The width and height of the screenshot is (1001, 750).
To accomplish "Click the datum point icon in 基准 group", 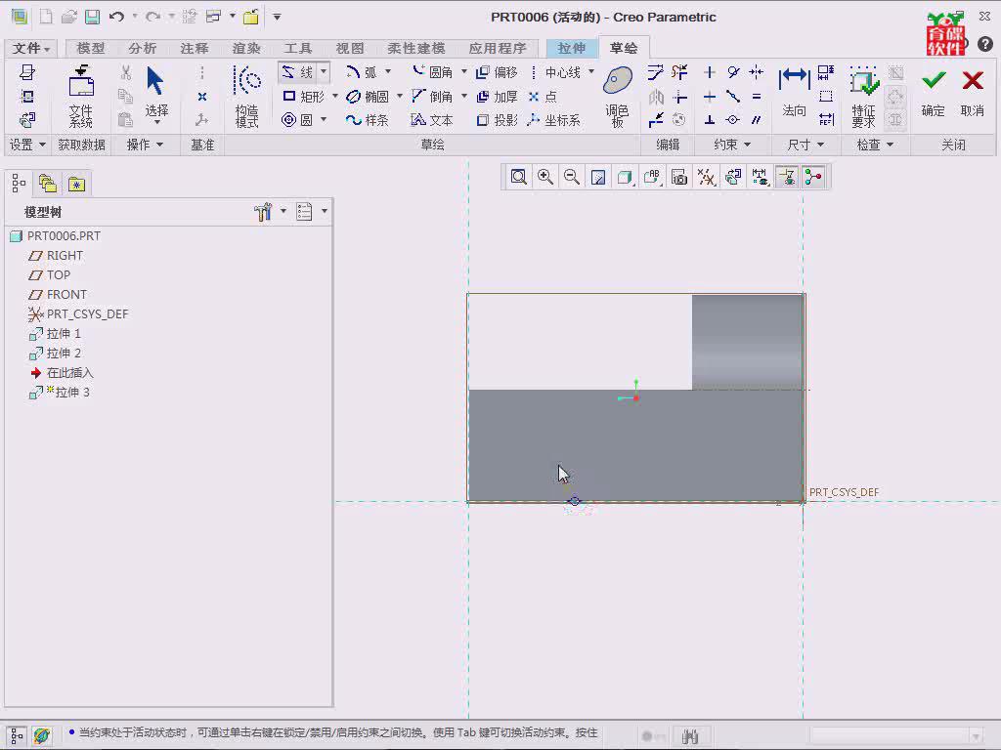I will click(201, 97).
